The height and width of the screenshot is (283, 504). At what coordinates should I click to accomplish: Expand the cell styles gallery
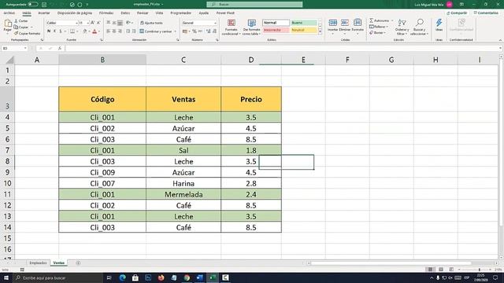coord(320,32)
